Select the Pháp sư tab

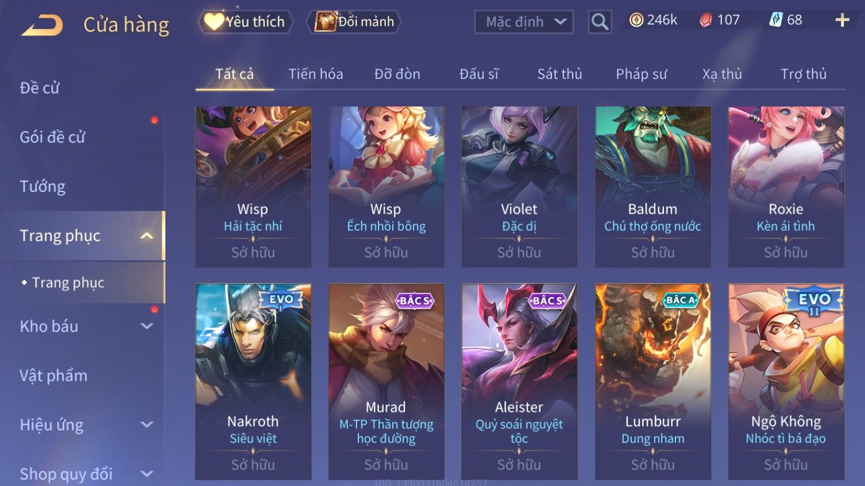(x=642, y=74)
